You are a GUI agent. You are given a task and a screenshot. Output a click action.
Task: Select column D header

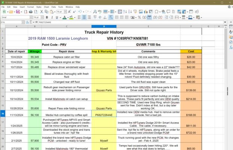(x=104, y=26)
